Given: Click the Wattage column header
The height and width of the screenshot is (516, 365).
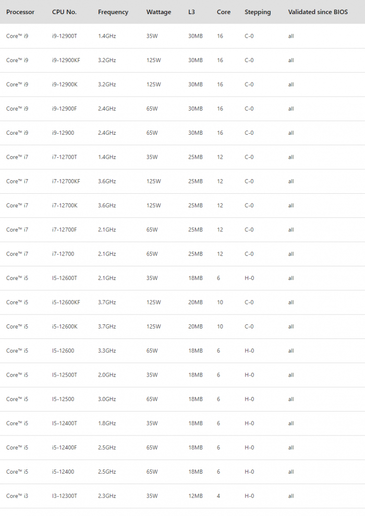Looking at the screenshot, I should click(x=159, y=12).
